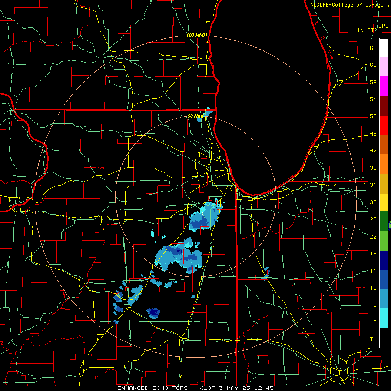Click the TH threshold label
Image resolution: width=391 pixels, height=391 pixels.
click(x=373, y=339)
